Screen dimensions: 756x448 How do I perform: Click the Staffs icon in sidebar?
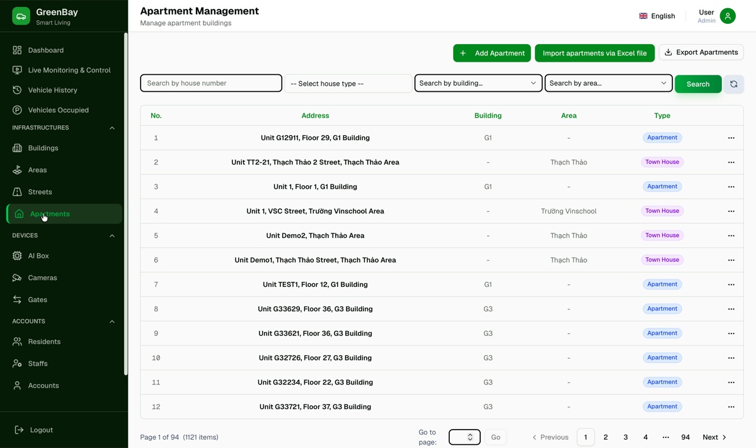pos(17,364)
